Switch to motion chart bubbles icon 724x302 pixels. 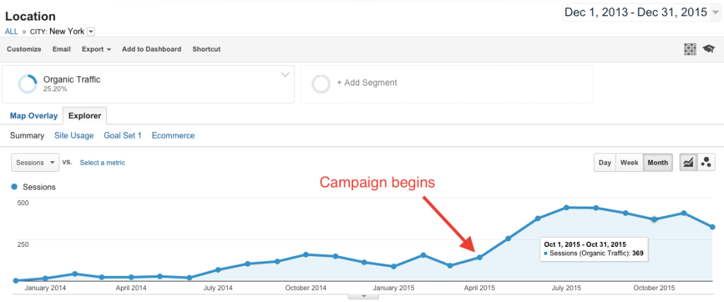[706, 163]
